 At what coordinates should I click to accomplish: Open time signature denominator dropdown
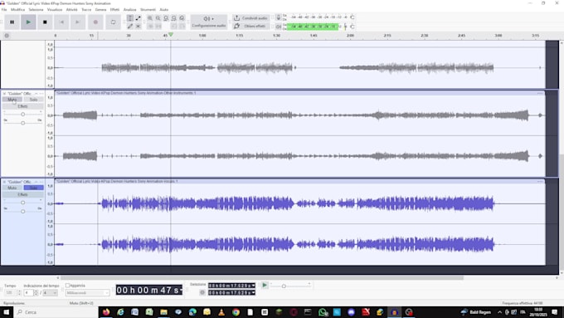click(50, 293)
